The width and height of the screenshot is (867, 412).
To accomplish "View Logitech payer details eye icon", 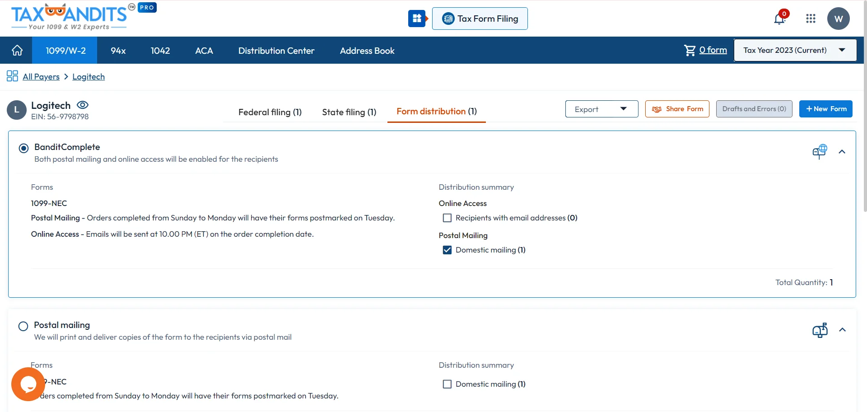I will (83, 105).
